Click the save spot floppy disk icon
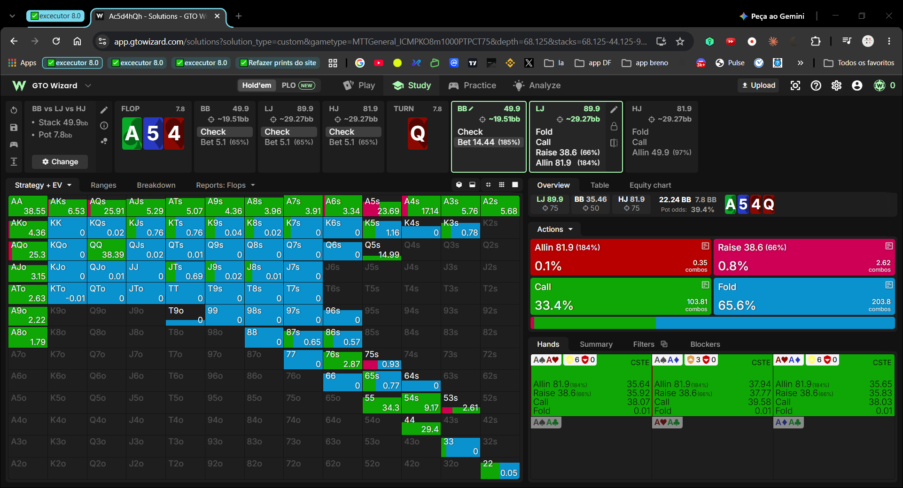The image size is (903, 488). (x=14, y=128)
